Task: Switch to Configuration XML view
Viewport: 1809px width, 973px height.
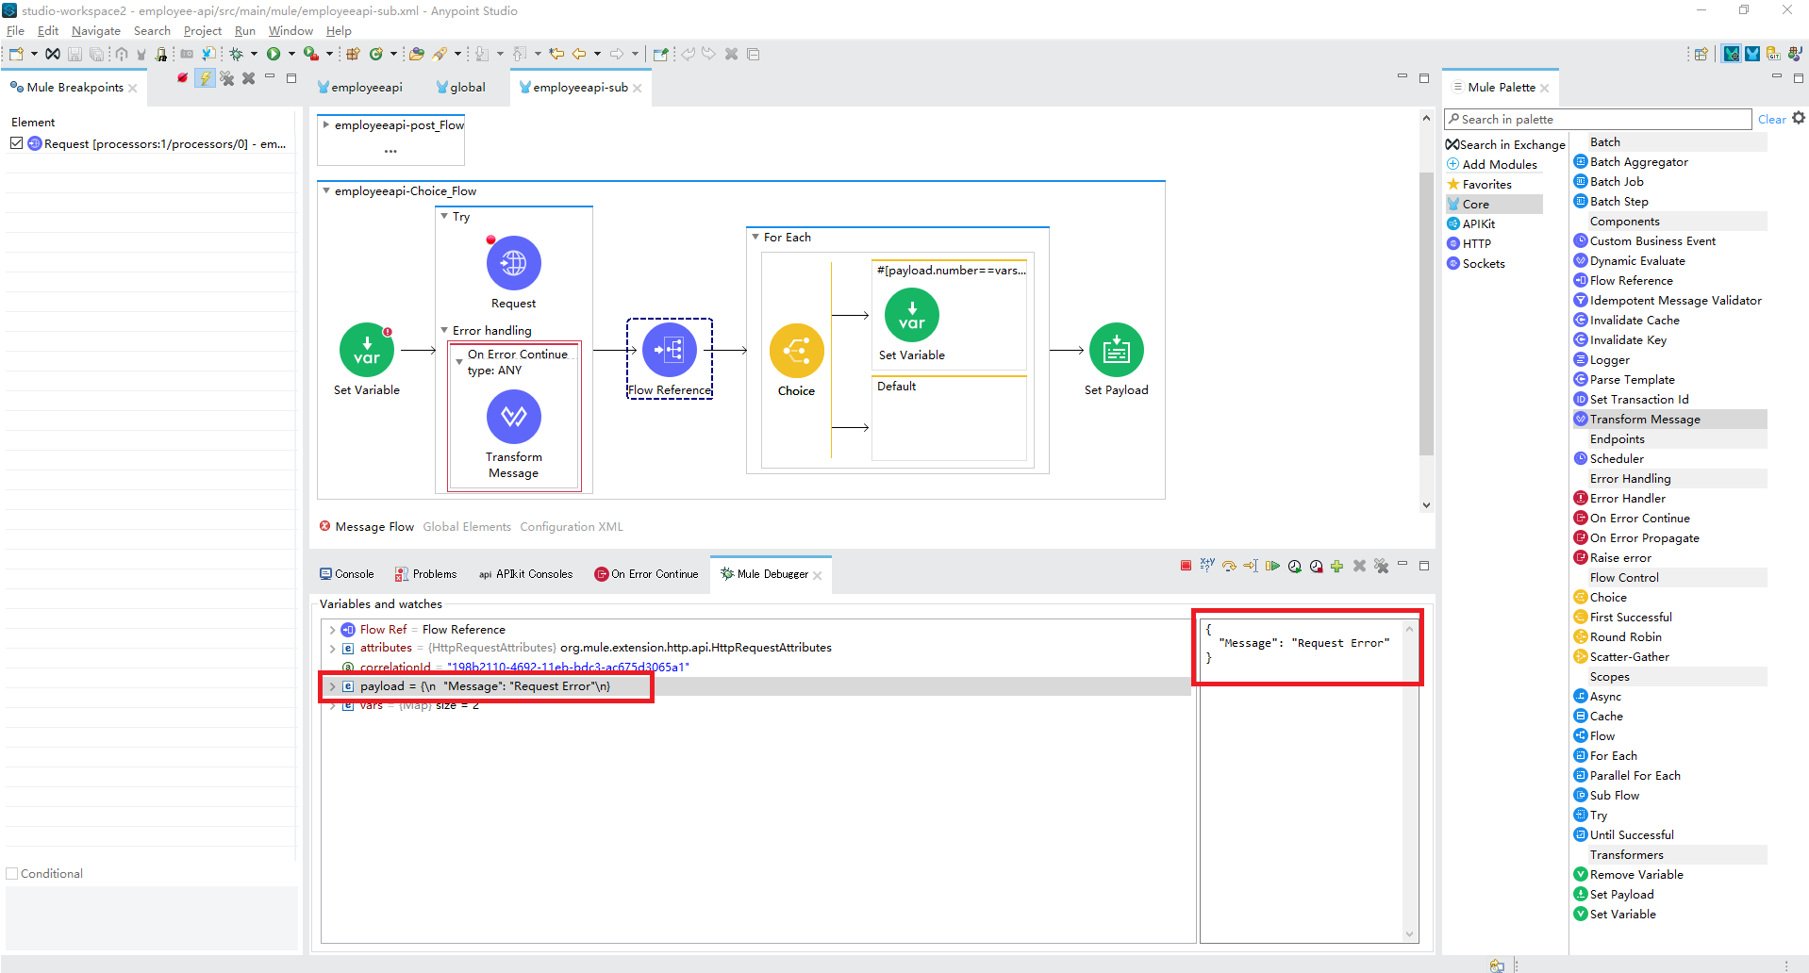Action: 572,527
